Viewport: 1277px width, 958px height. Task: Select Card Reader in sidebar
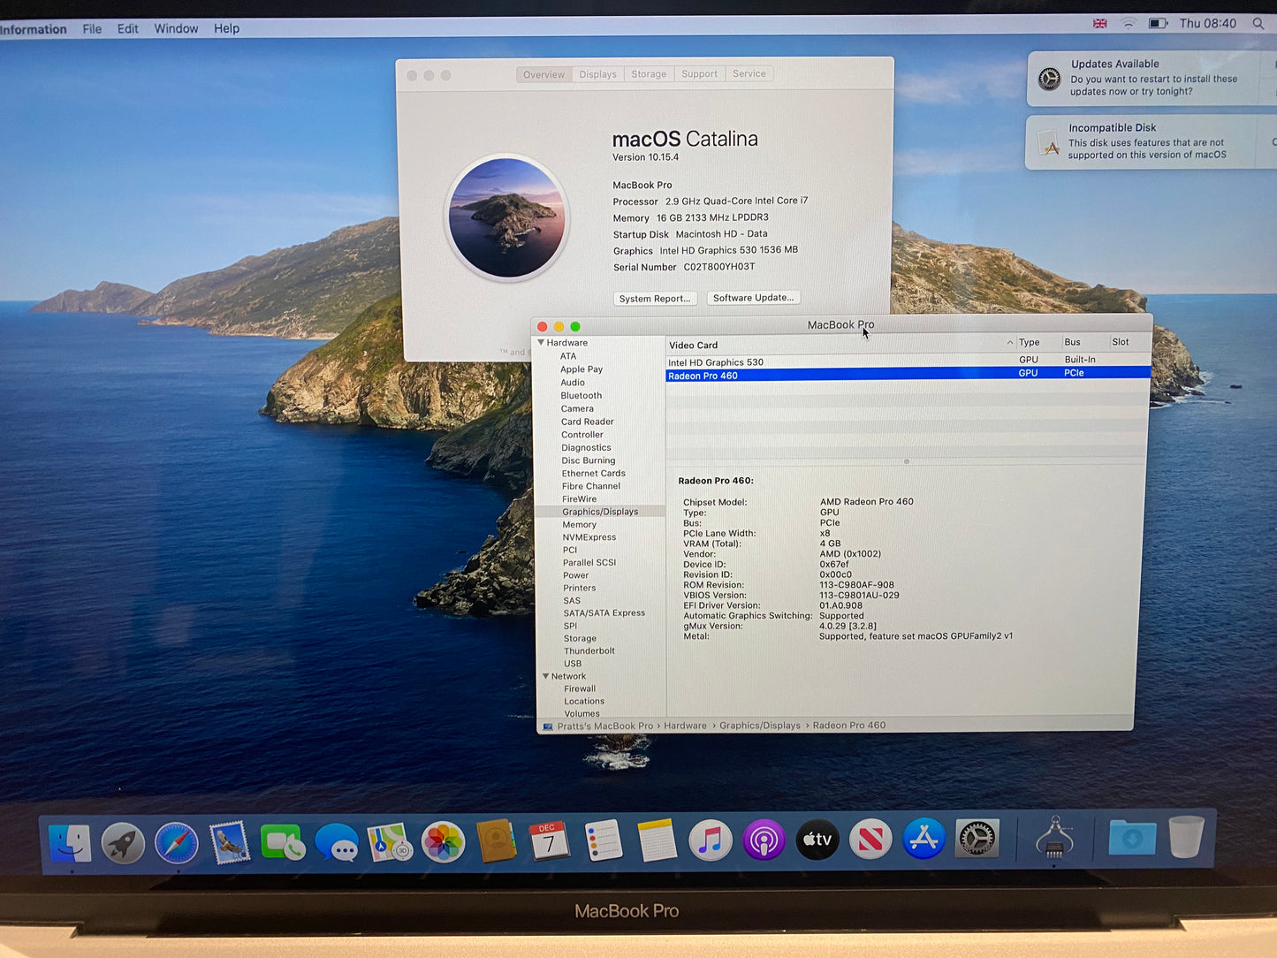(x=587, y=422)
